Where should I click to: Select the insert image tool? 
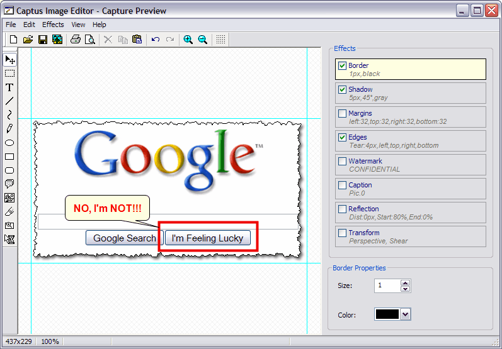[9, 198]
